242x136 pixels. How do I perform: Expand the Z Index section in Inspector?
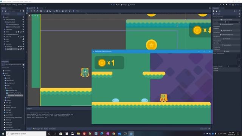click(x=217, y=43)
